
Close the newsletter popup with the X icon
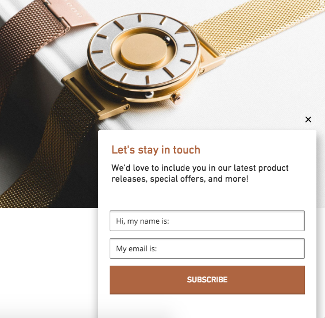(x=308, y=120)
